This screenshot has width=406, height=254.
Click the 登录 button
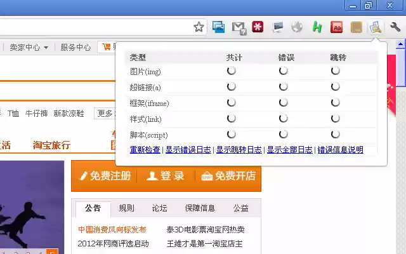165,176
